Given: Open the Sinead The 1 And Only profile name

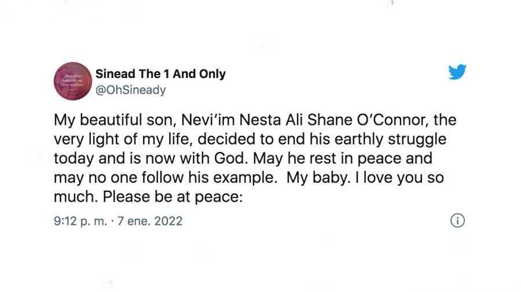Looking at the screenshot, I should tap(160, 74).
